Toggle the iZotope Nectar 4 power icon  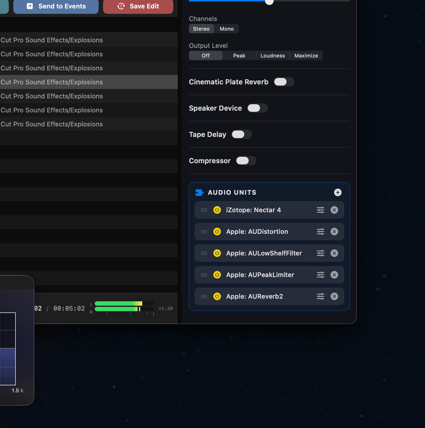pyautogui.click(x=217, y=210)
